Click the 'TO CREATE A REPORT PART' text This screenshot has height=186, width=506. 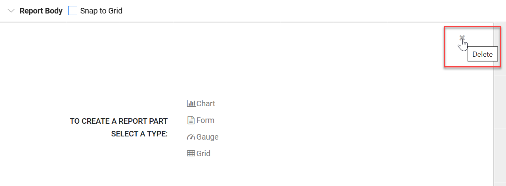tap(119, 121)
